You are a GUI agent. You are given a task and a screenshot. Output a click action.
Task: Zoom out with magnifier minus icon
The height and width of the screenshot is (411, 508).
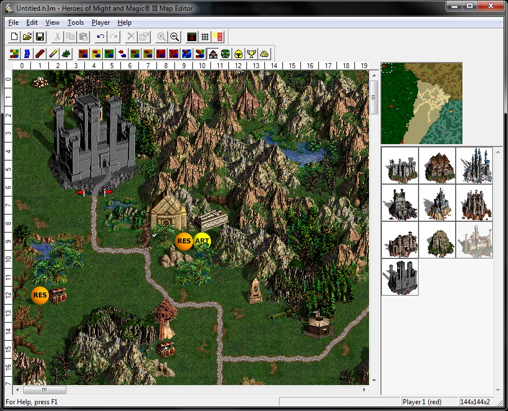tap(174, 37)
